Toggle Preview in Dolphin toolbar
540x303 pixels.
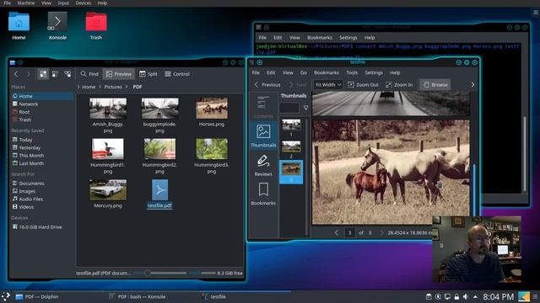pos(119,74)
